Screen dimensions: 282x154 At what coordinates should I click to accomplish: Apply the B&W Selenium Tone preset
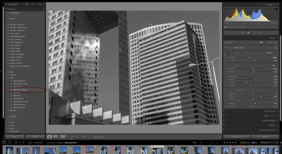pyautogui.click(x=21, y=102)
